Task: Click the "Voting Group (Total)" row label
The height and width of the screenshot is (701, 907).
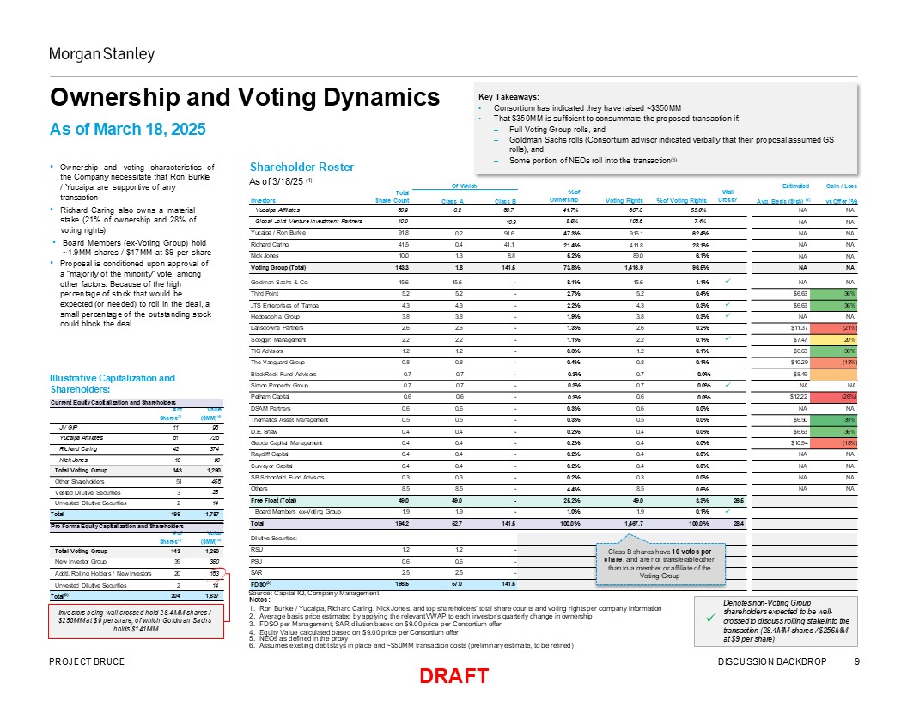Action: tap(278, 268)
